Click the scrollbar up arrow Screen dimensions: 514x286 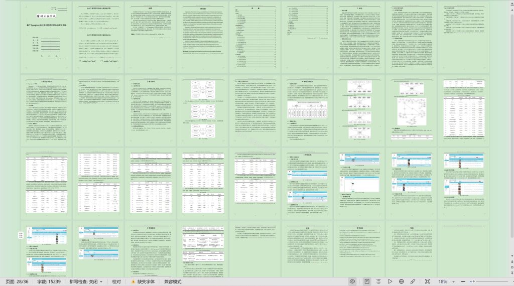[x=512, y=10]
